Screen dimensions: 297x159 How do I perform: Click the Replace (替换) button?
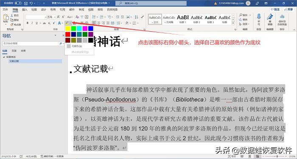click(x=244, y=19)
